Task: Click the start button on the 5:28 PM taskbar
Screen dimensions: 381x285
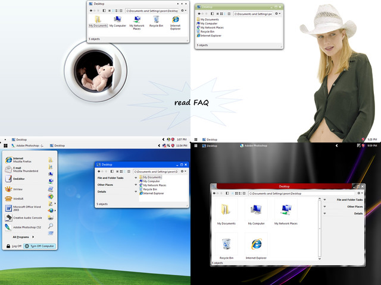Action: [x=196, y=140]
